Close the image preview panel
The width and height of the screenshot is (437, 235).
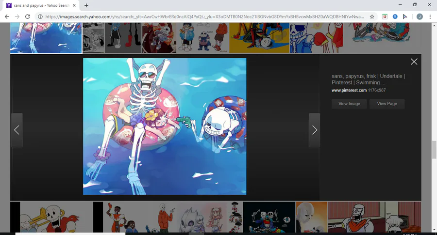tap(414, 62)
